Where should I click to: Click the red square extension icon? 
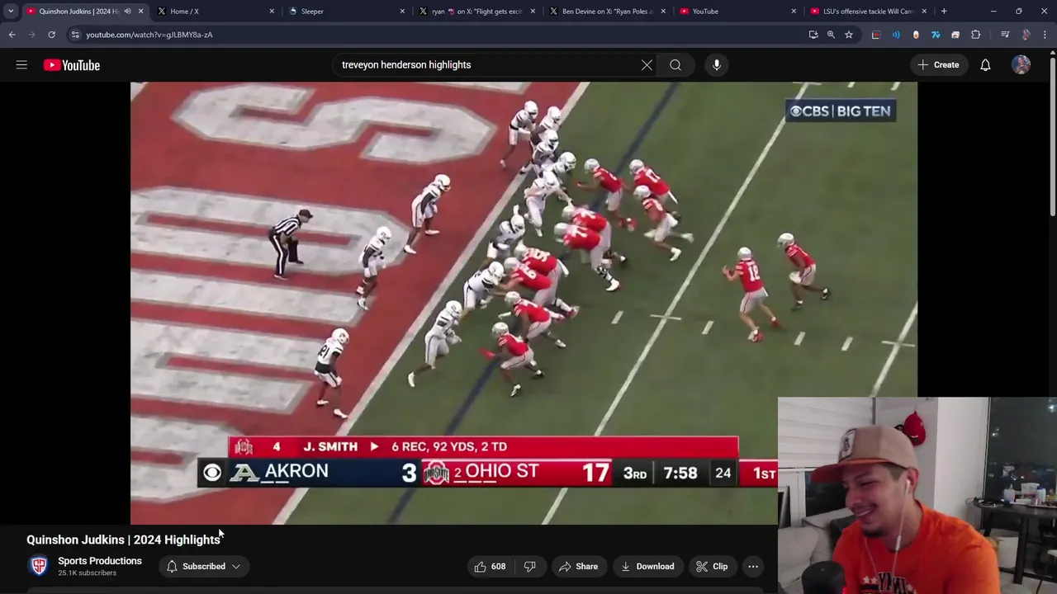pos(876,35)
